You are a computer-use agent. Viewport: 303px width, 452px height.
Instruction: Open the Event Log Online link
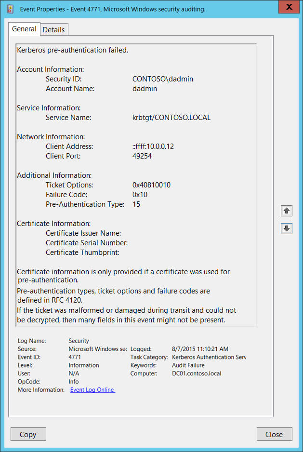[92, 390]
